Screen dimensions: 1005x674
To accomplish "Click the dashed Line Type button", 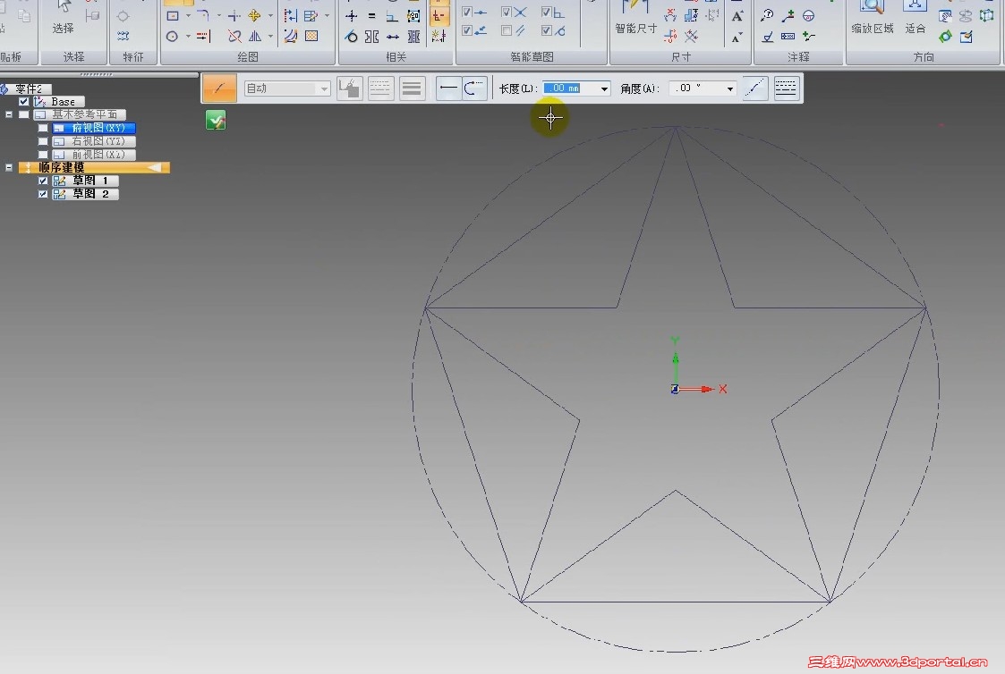I will [x=380, y=88].
